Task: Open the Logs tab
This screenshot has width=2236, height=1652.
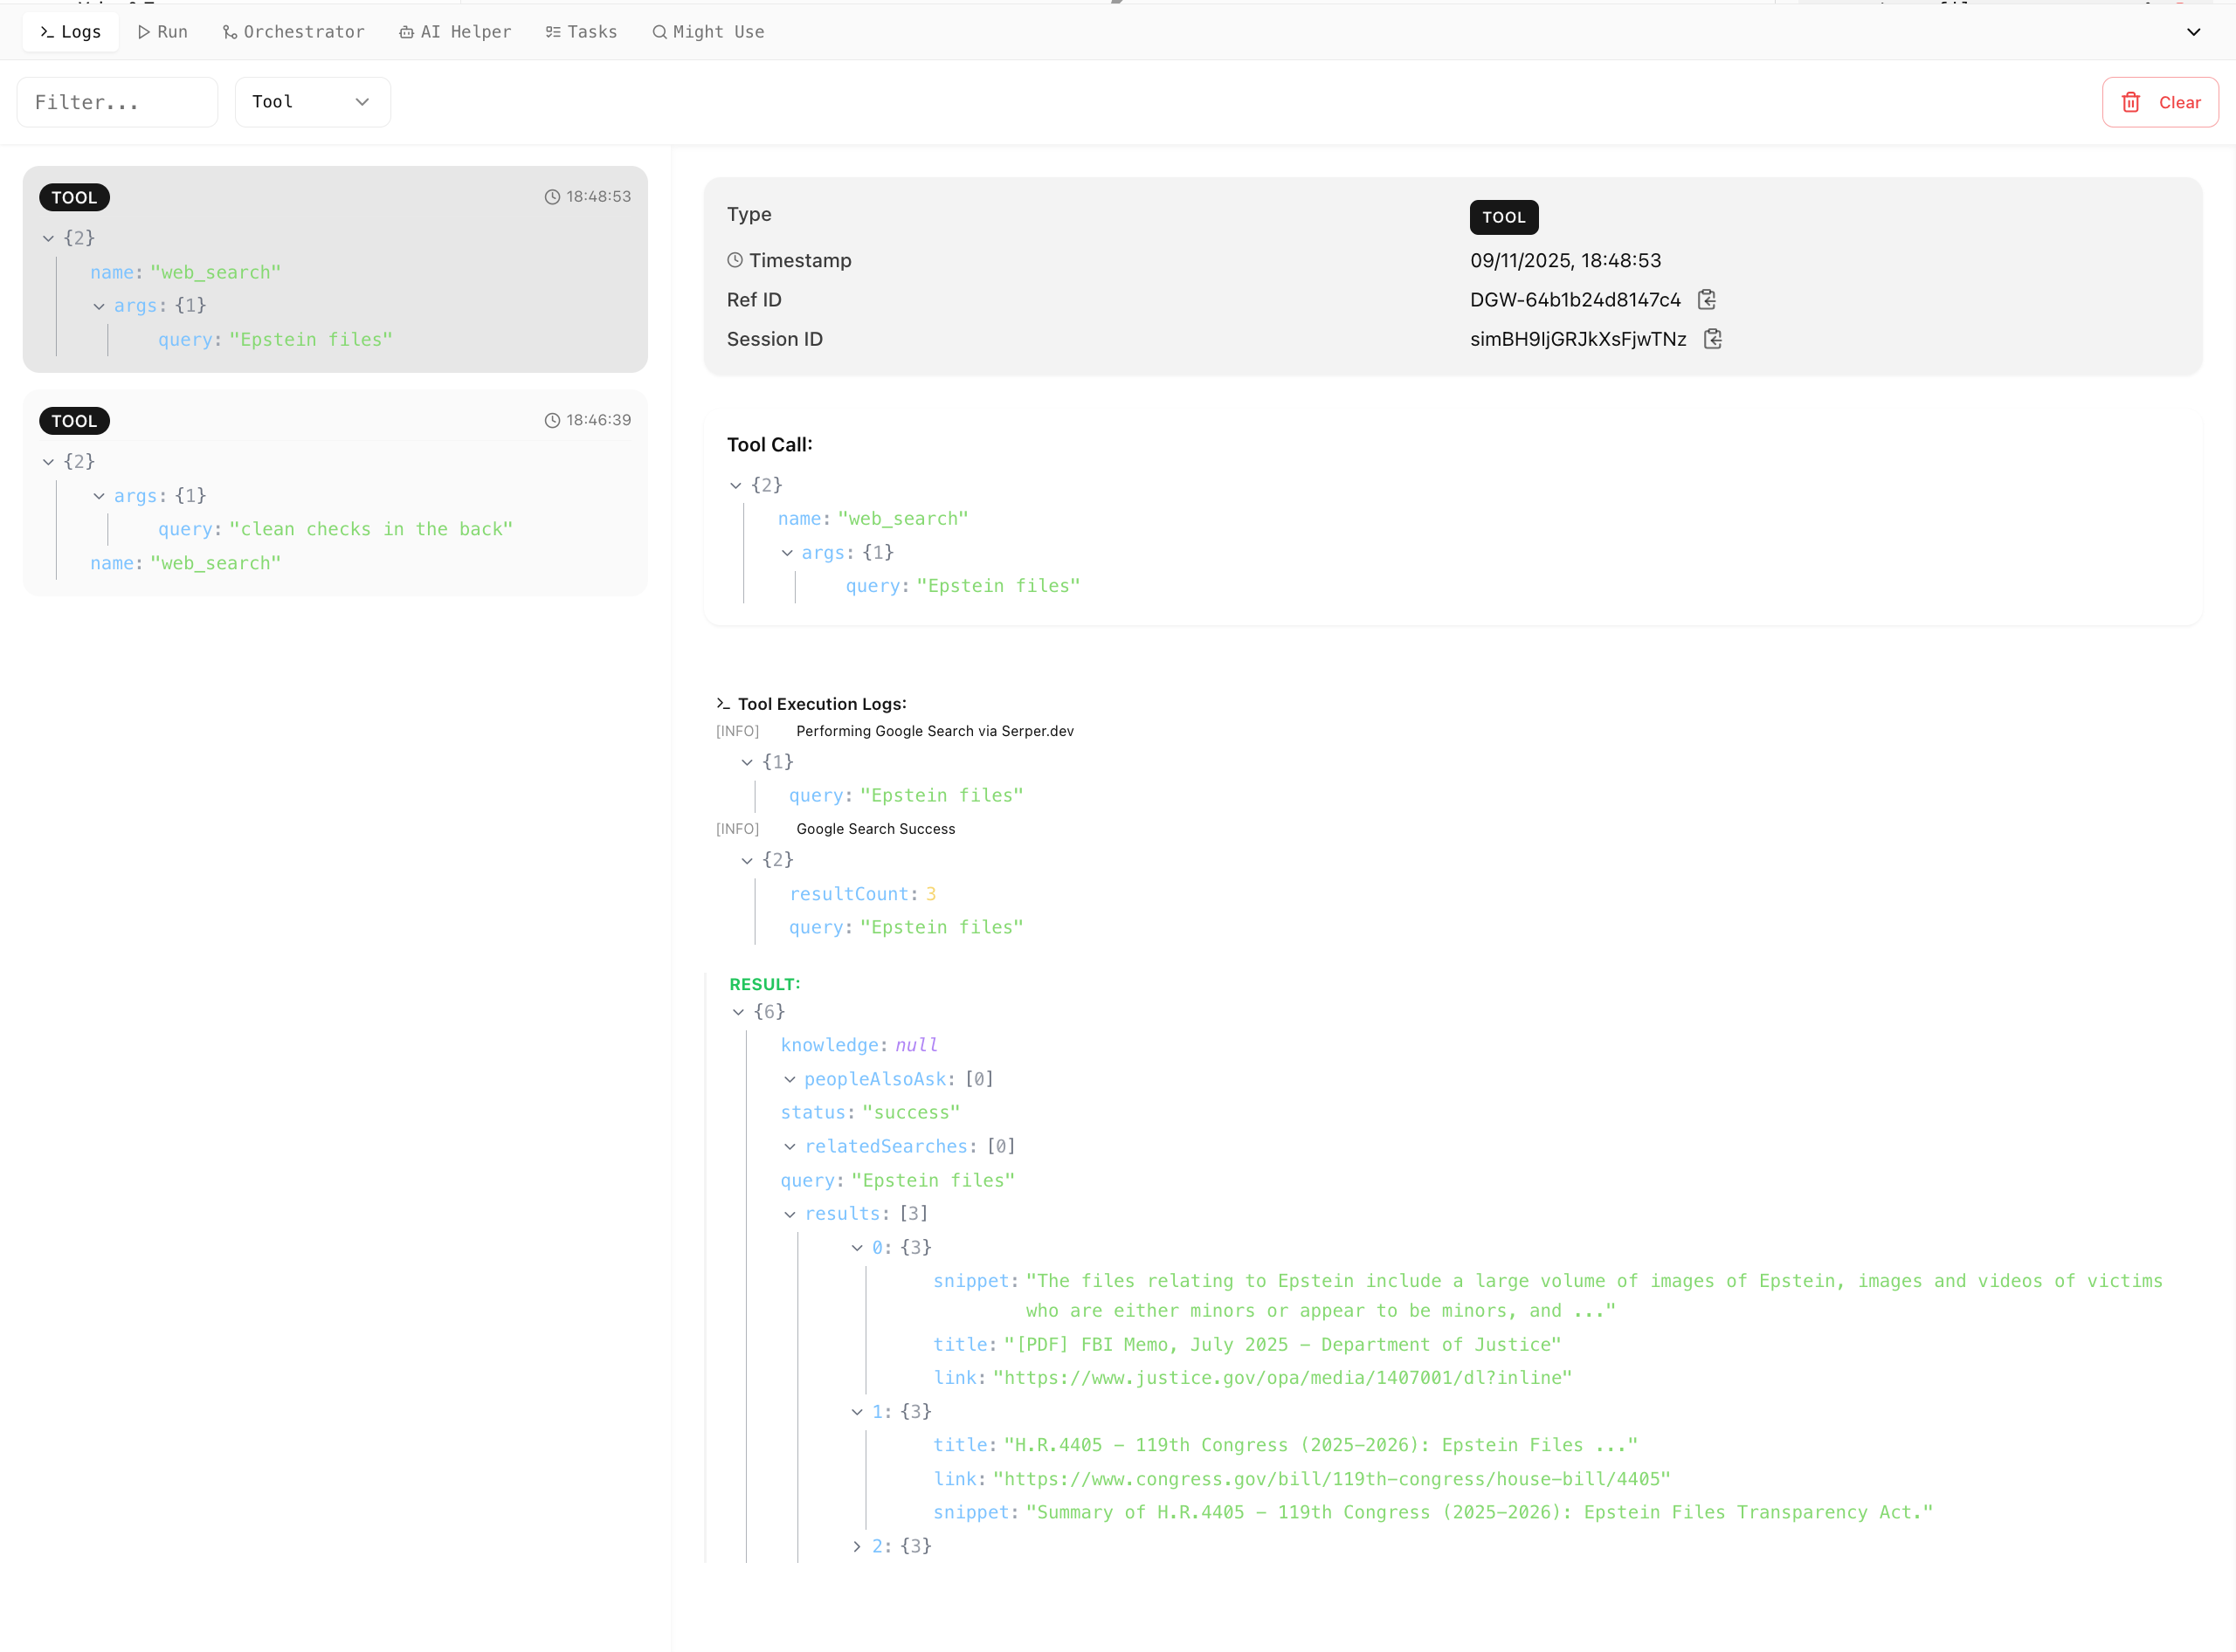Action: pos(70,32)
